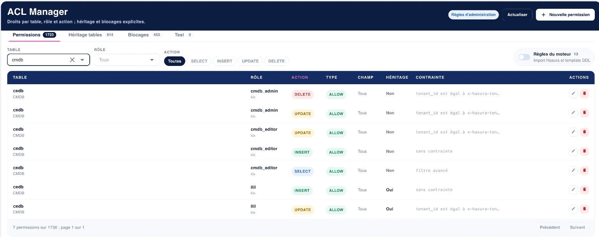Click the CONTRAINTE column header

click(x=430, y=77)
